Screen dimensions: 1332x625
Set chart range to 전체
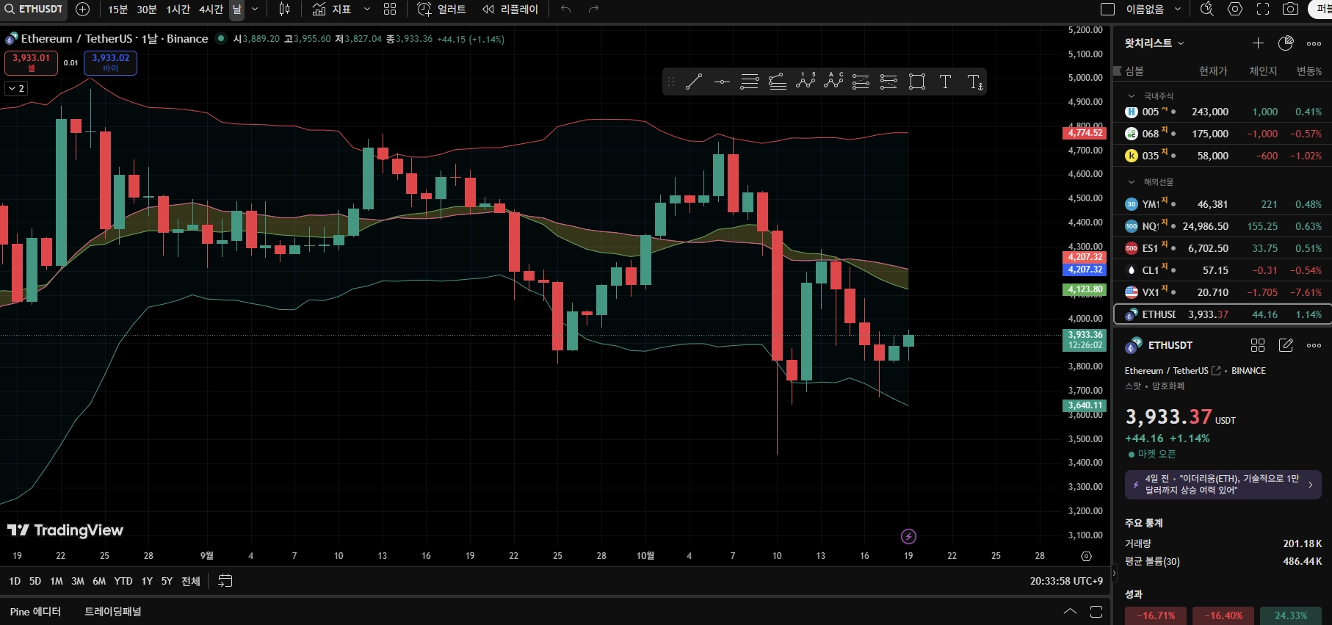tap(191, 581)
